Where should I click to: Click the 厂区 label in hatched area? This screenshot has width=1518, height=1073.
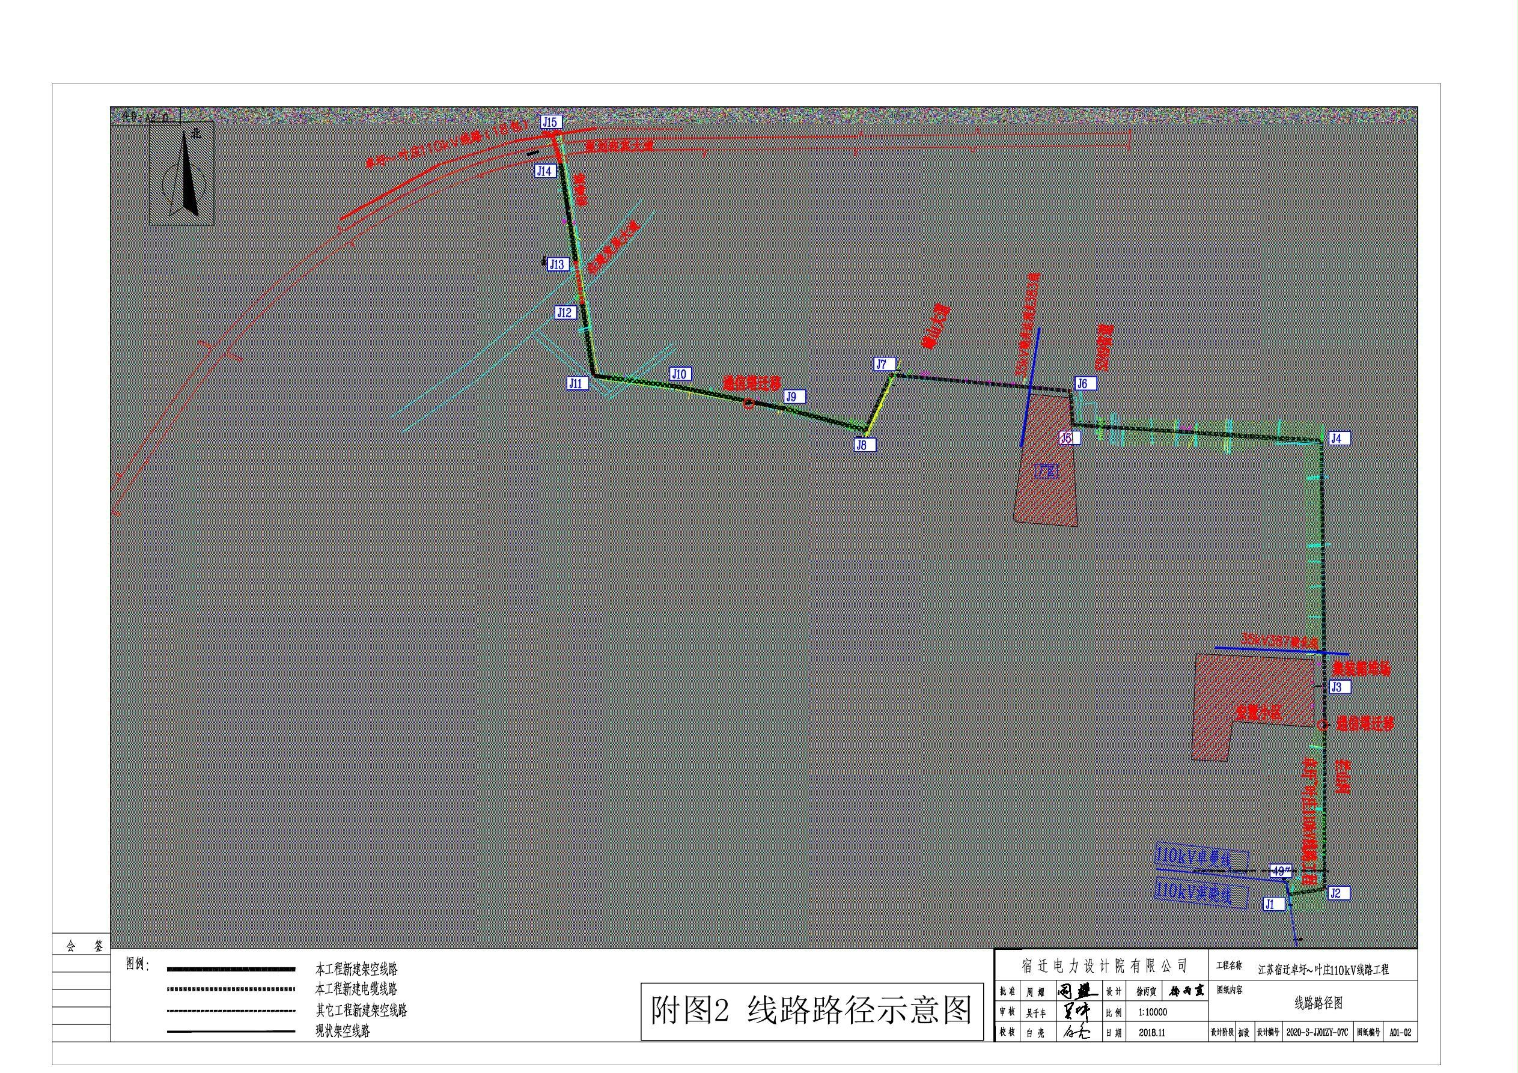[x=1046, y=471]
